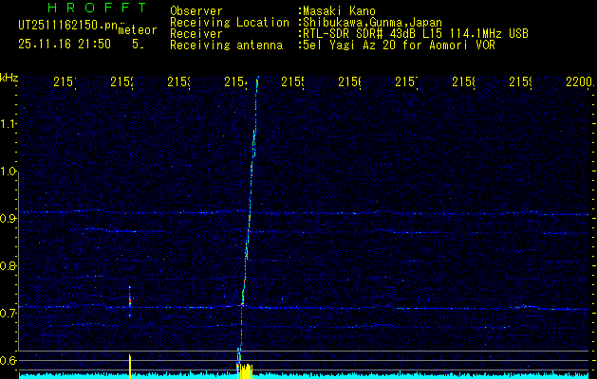Click the tall yellow spike at bottom left
597x379 pixels.
[130, 365]
